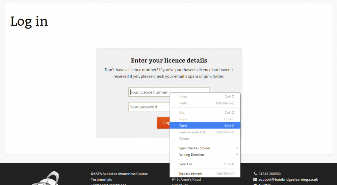
Task: Click the envelope icon next to support email
Action: (255, 179)
